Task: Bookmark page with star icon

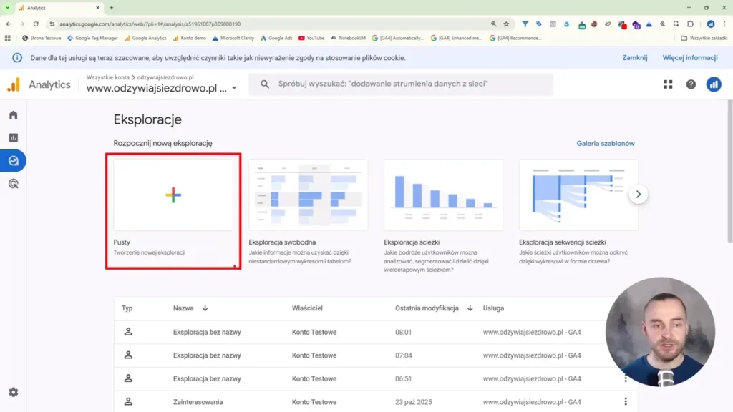Action: tap(506, 24)
